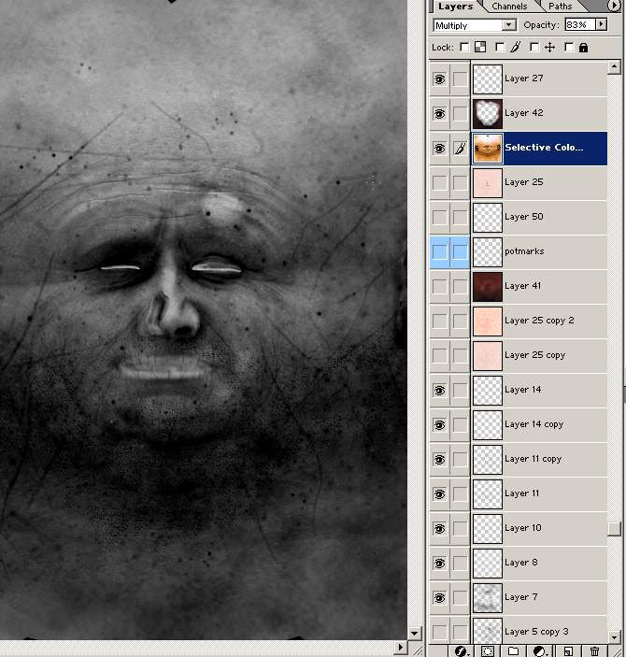626x657 pixels.
Task: Enable the lock position checkbox
Action: point(534,47)
